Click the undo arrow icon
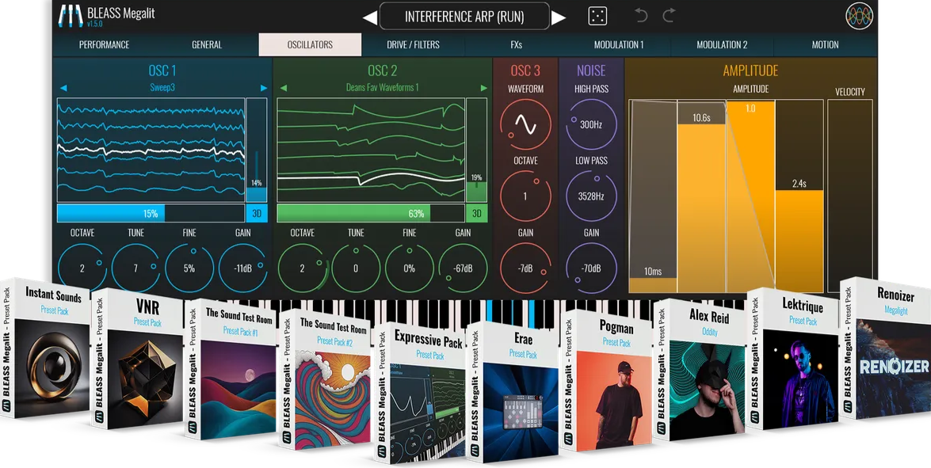Screen dimensions: 931x468 click(x=642, y=16)
